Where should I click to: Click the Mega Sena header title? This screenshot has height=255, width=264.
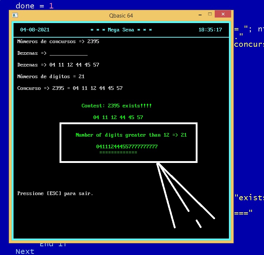[121, 30]
